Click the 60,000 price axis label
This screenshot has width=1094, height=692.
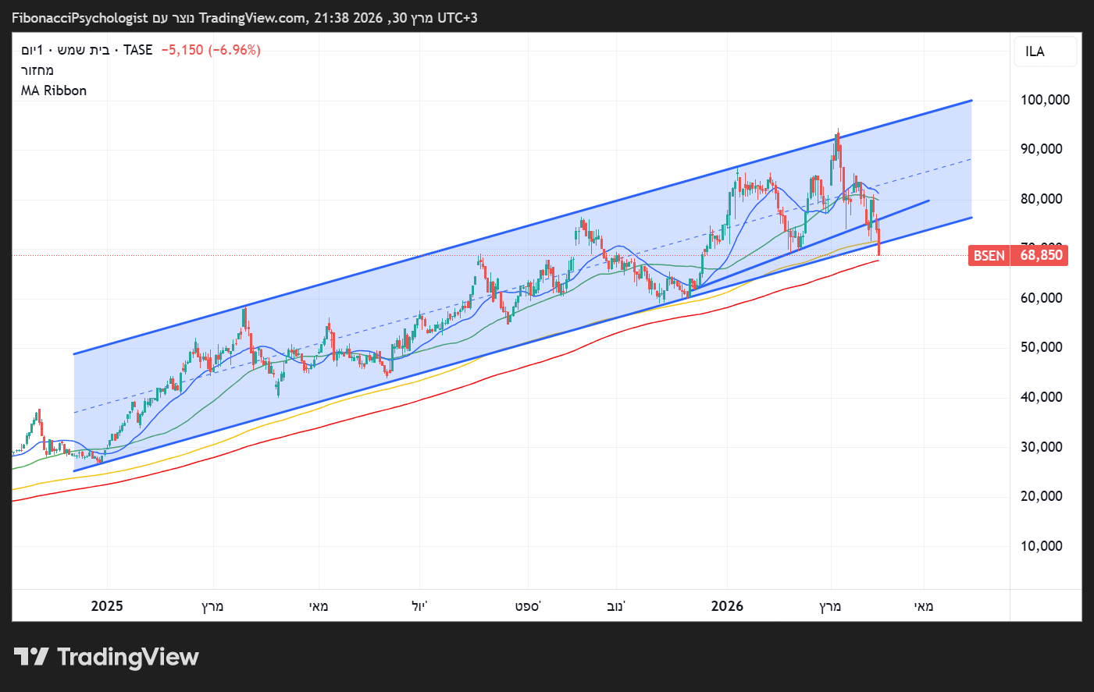tap(1041, 298)
